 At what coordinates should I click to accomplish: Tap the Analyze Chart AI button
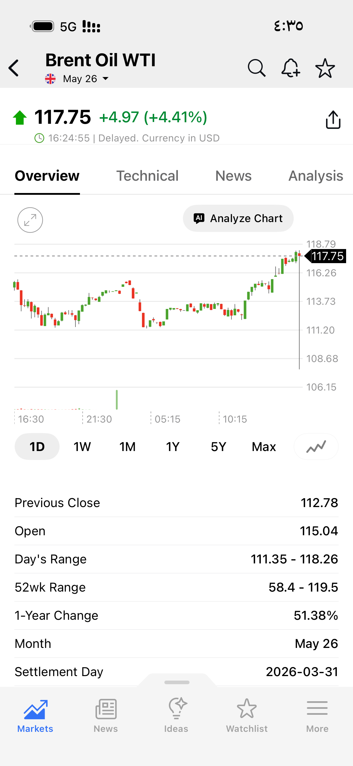click(x=238, y=218)
